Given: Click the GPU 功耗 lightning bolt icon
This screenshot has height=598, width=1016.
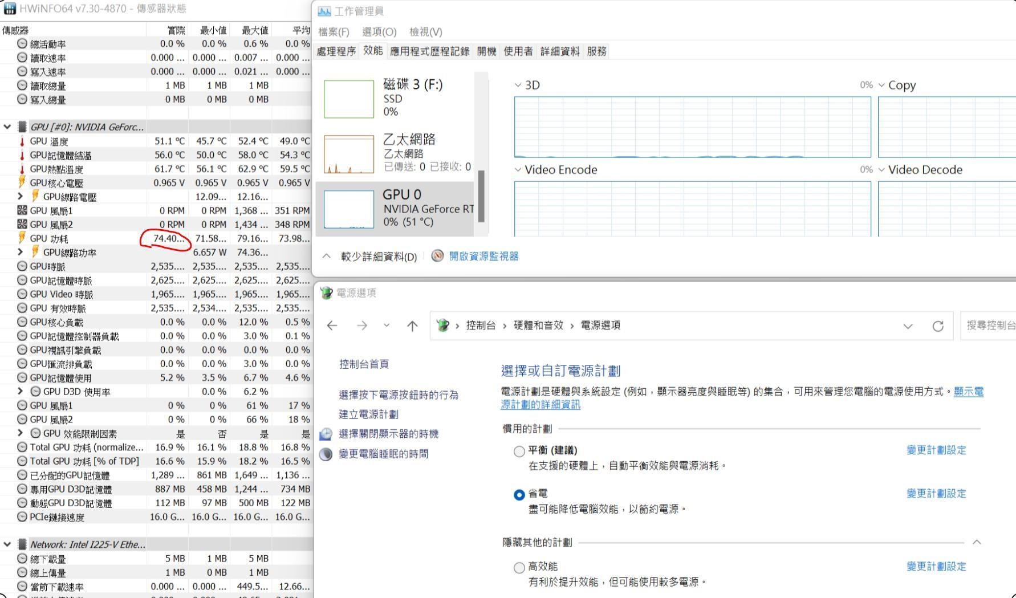Looking at the screenshot, I should pos(22,238).
